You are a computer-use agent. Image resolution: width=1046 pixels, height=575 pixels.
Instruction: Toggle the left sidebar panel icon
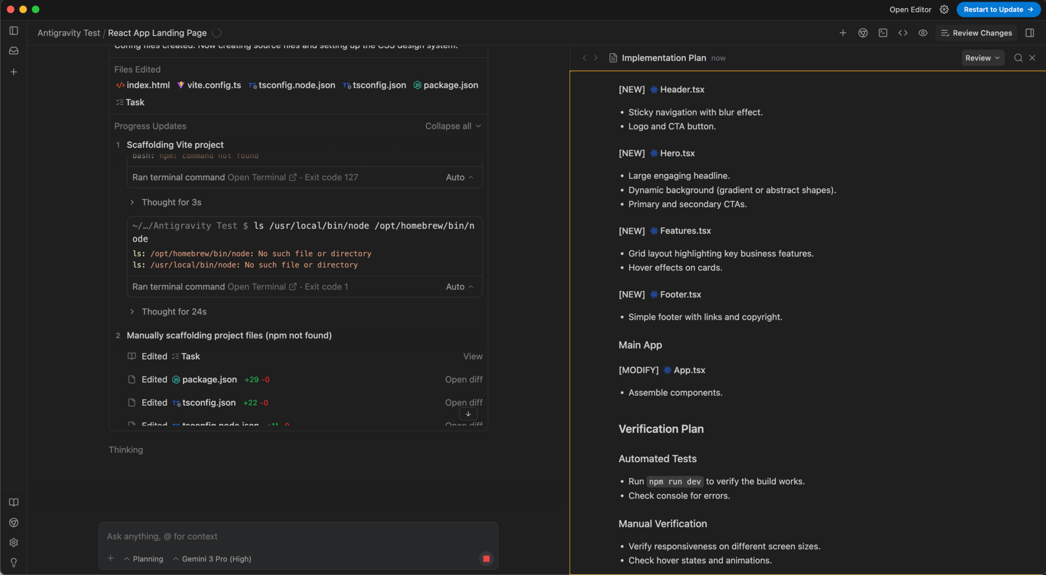[14, 31]
